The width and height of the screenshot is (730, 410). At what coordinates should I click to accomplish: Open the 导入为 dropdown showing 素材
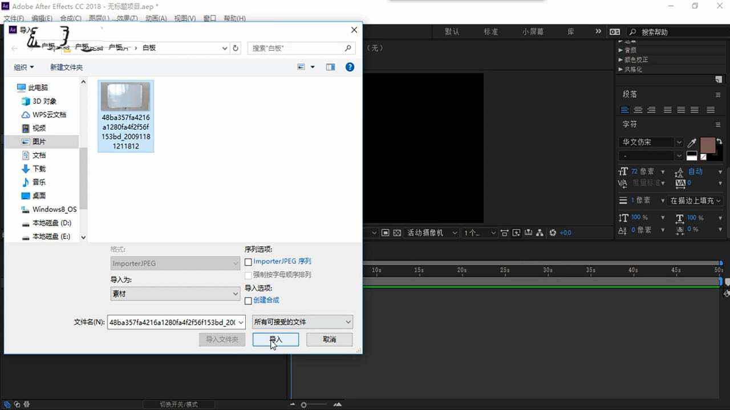tap(174, 293)
